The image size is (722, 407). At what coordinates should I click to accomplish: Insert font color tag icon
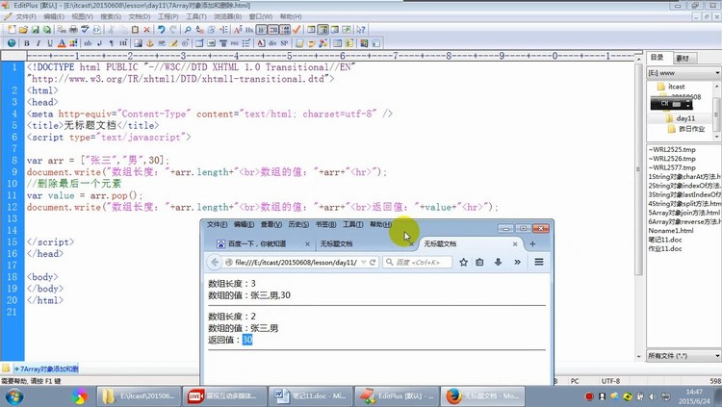[x=62, y=43]
